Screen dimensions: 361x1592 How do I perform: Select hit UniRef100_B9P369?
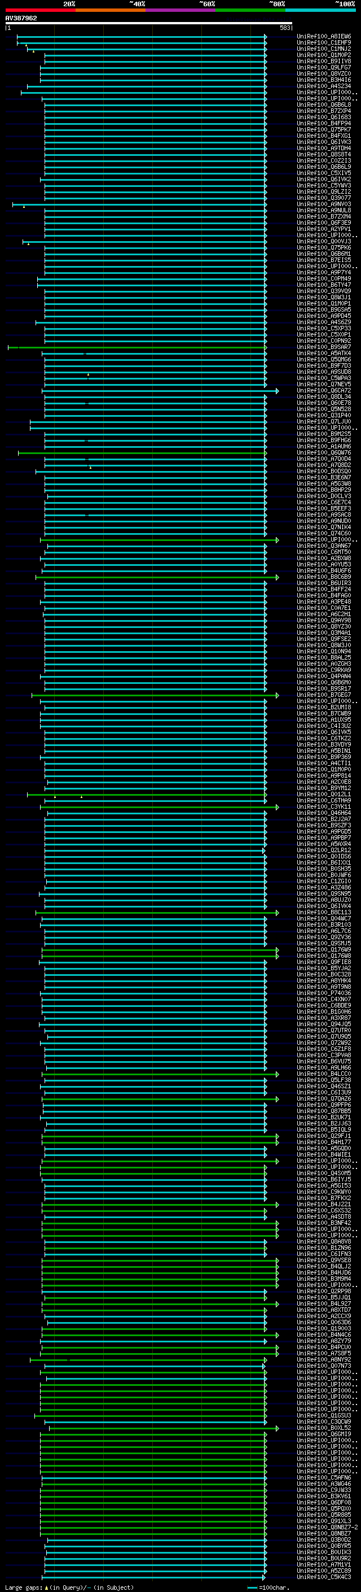pyautogui.click(x=324, y=757)
